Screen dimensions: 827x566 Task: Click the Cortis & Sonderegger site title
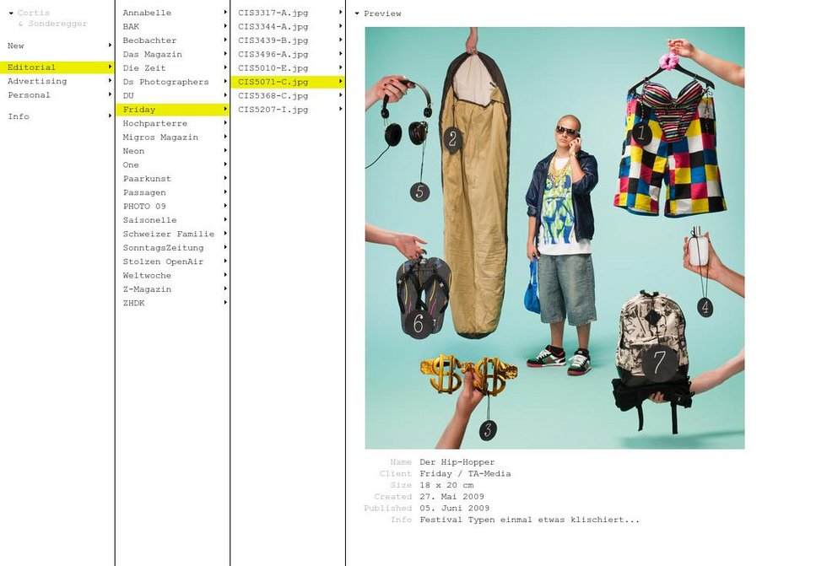51,18
